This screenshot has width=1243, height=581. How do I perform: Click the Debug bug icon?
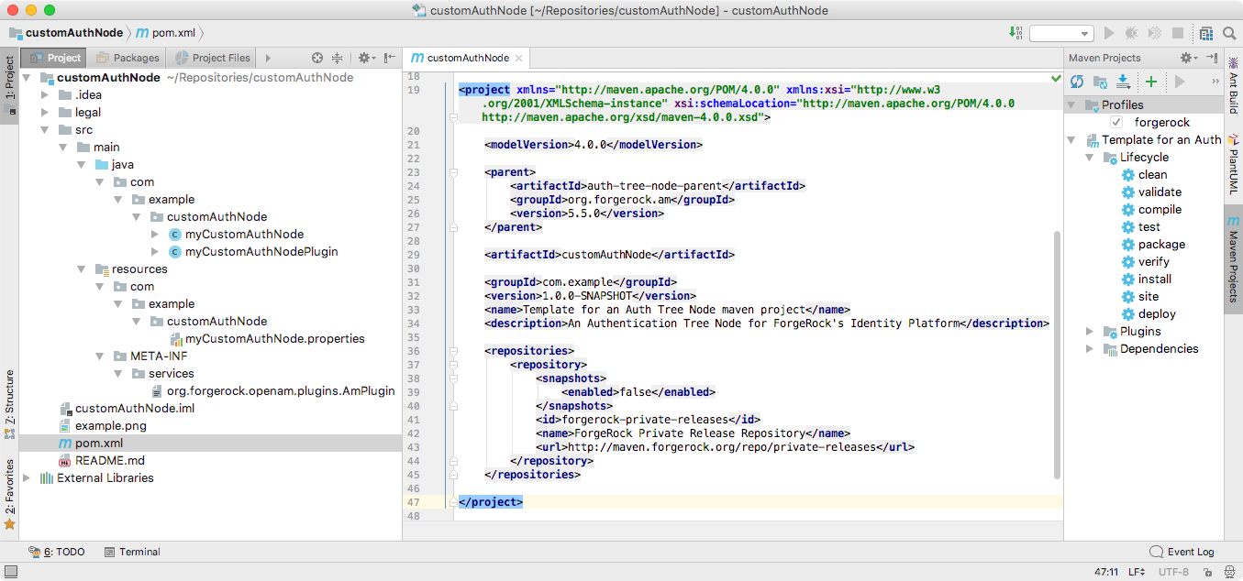1132,33
